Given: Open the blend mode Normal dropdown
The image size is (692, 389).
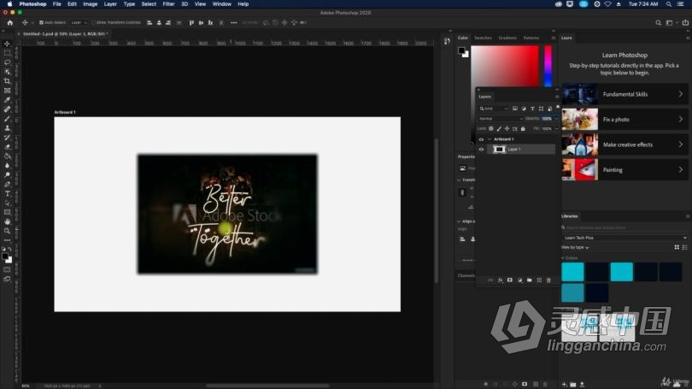Looking at the screenshot, I should point(501,118).
